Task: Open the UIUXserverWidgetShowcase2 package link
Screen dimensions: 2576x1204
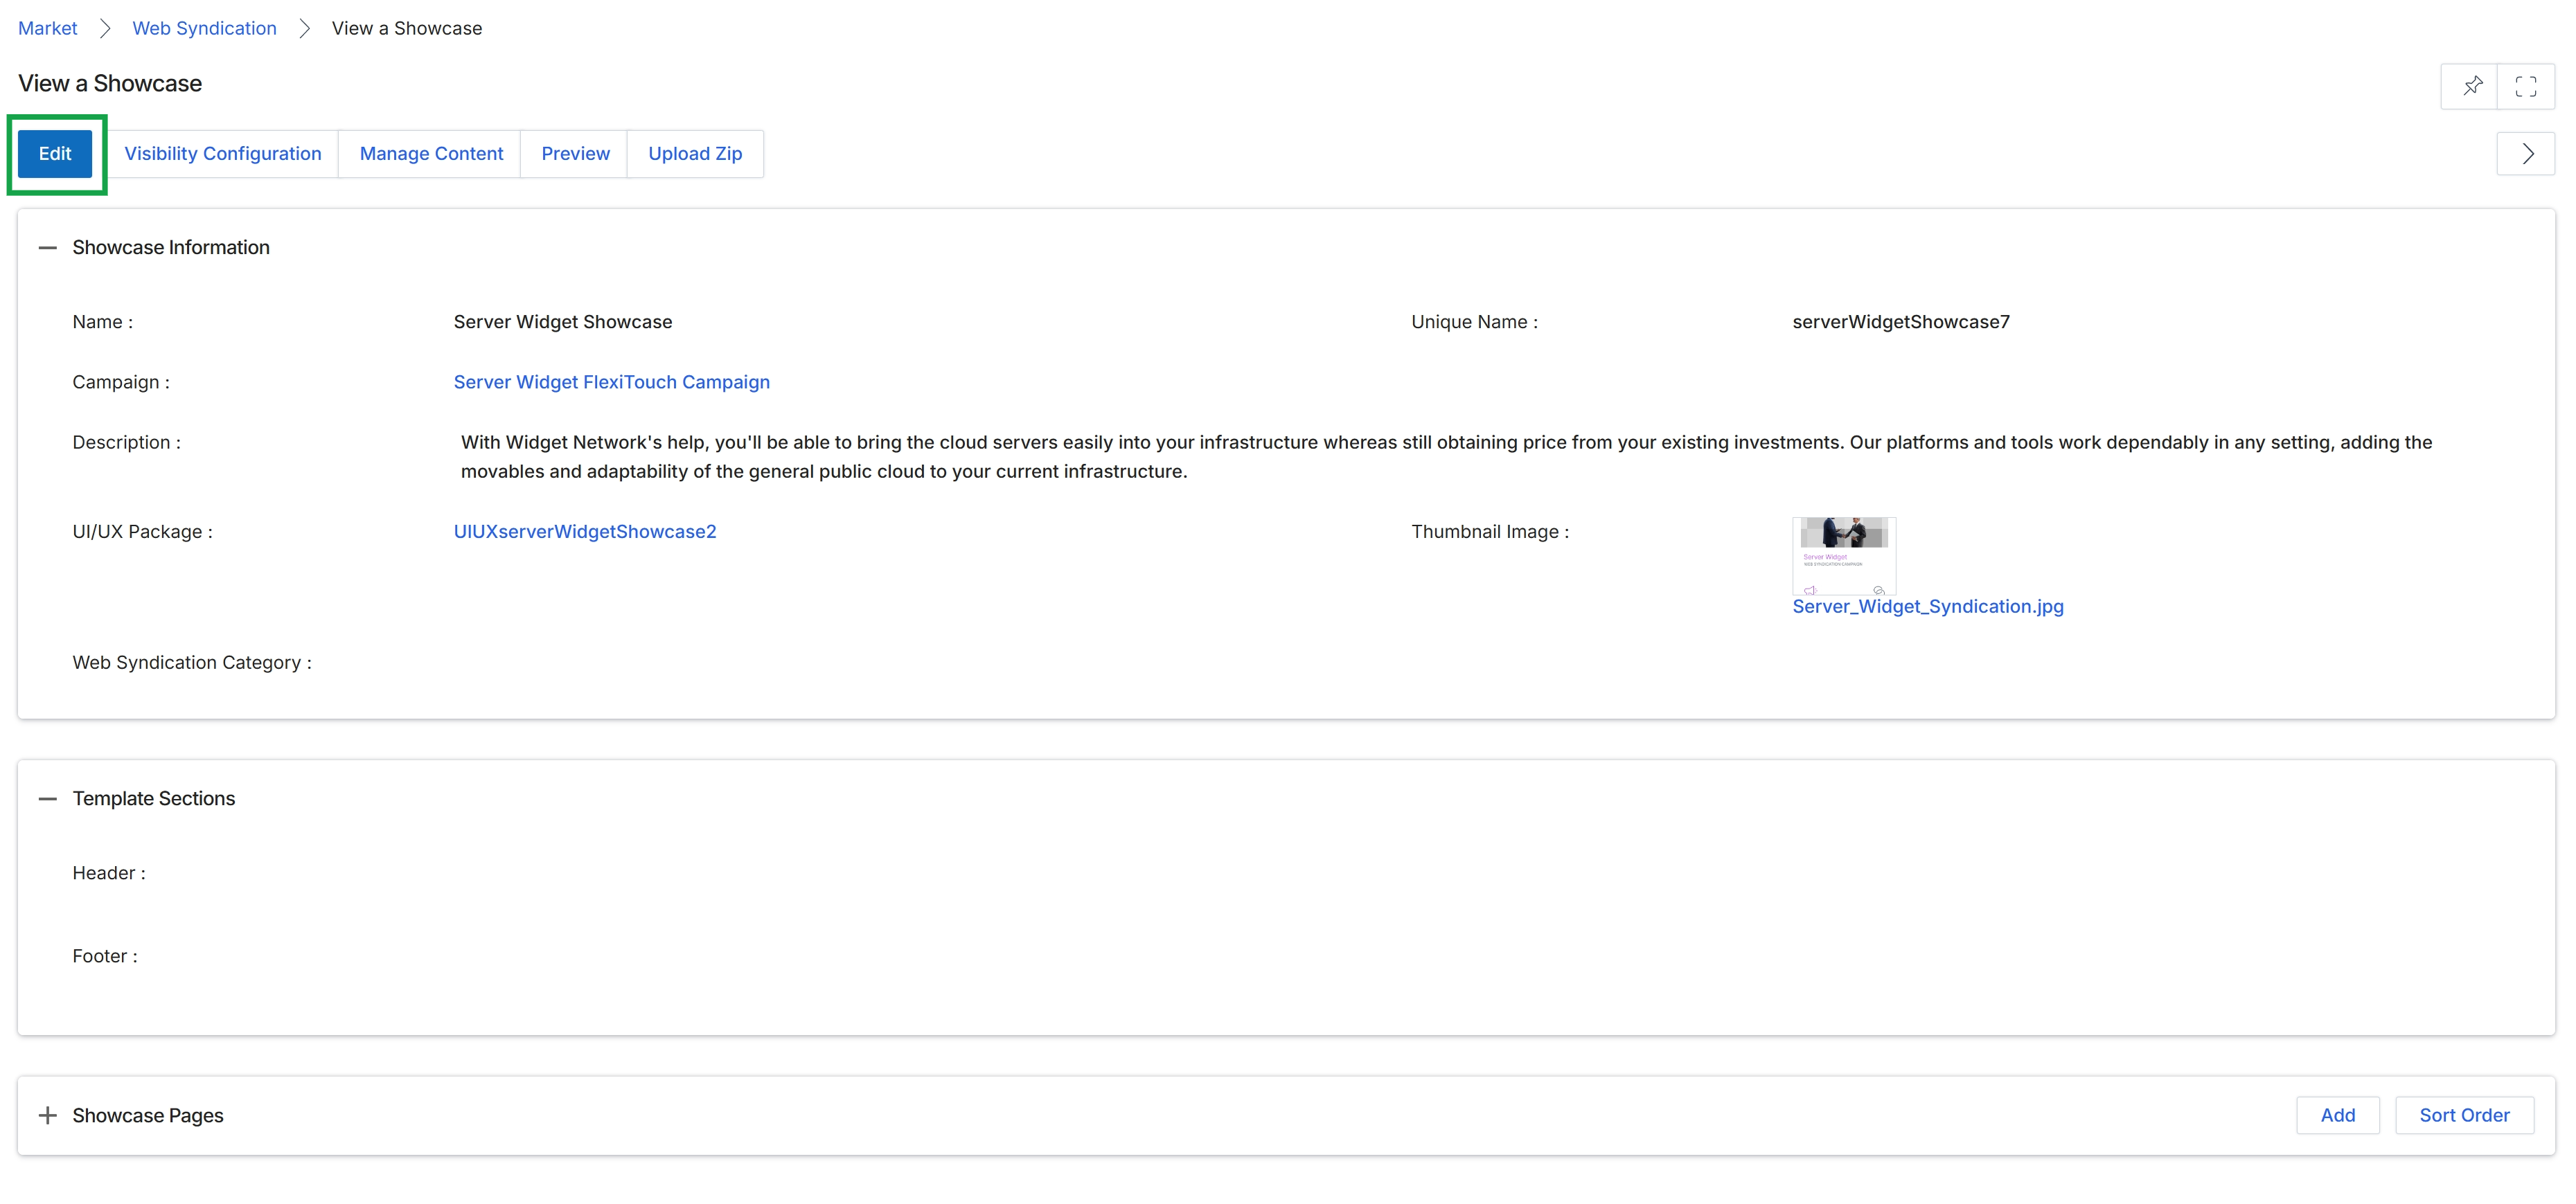Action: coord(585,532)
